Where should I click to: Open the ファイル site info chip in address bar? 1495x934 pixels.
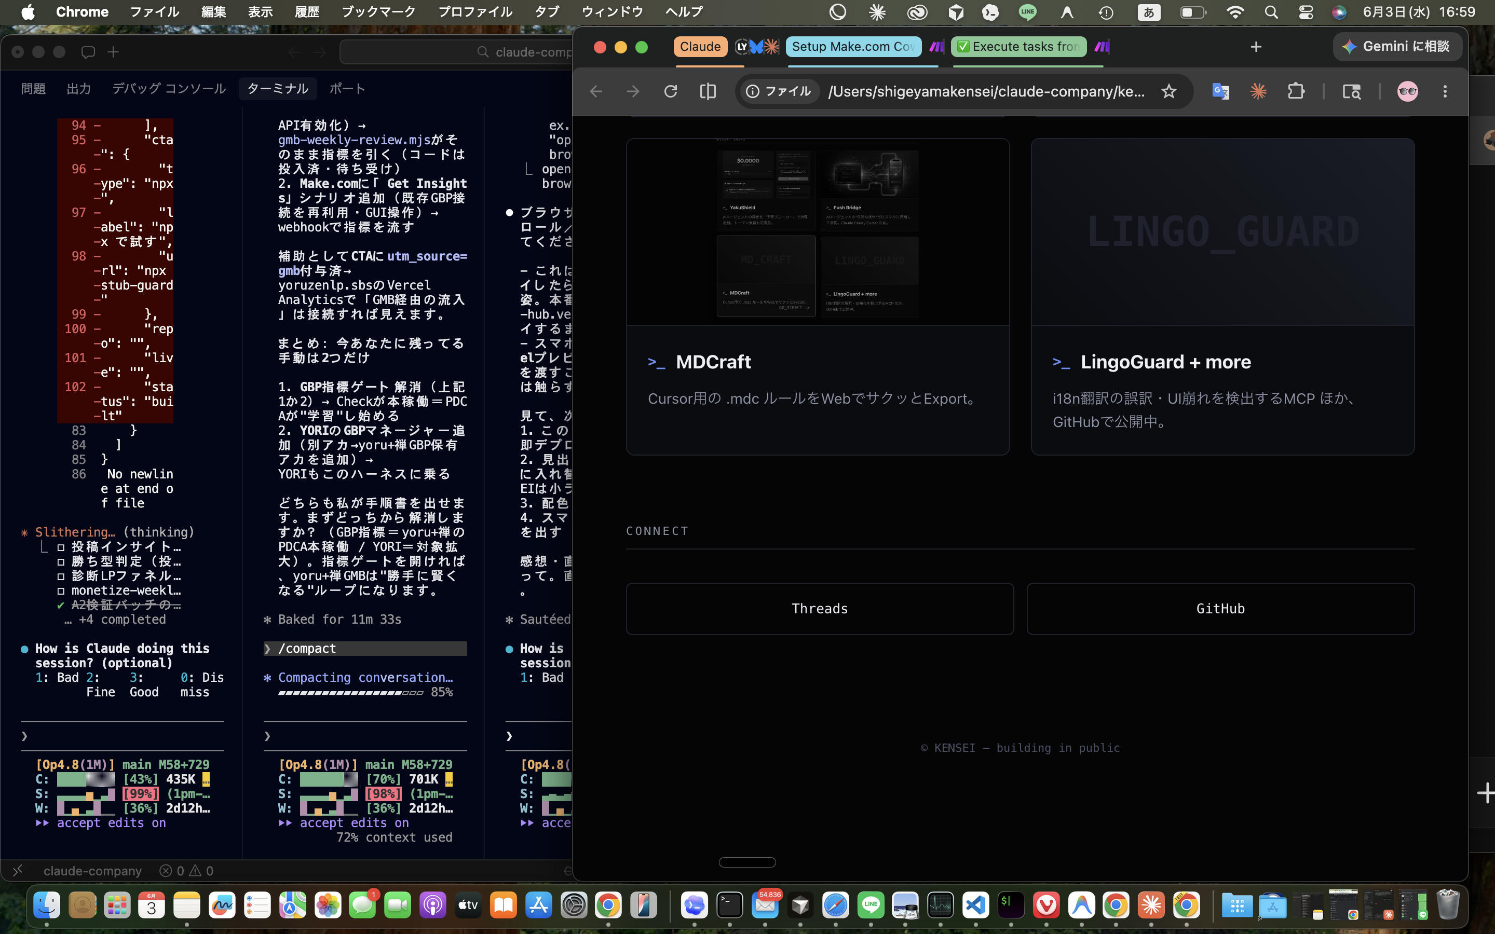click(779, 91)
